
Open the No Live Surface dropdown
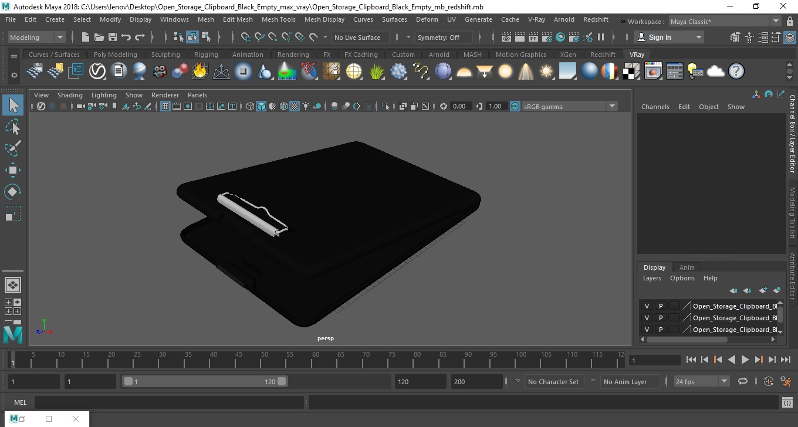click(359, 37)
